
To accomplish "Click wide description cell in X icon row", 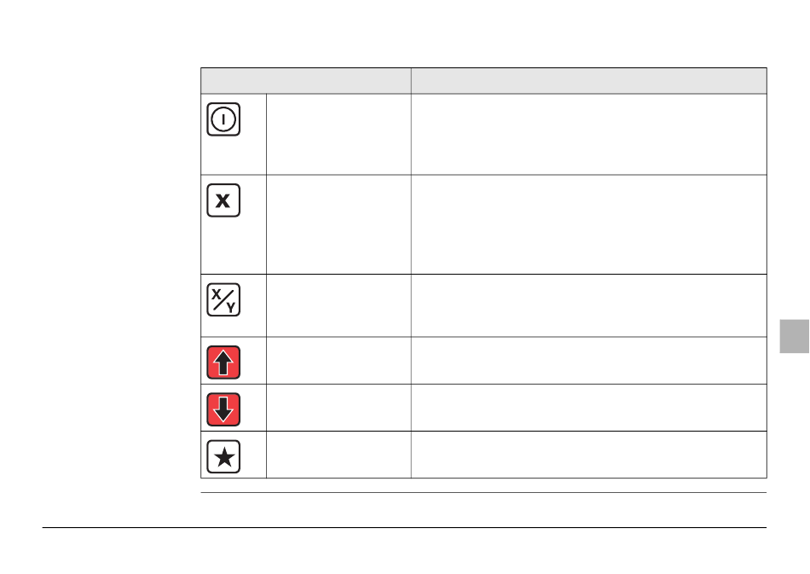I will (589, 224).
